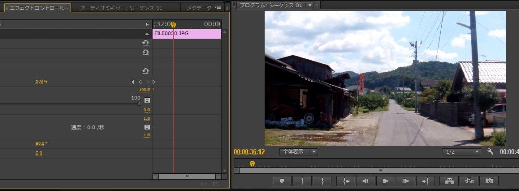
Task: Open the Effect Controls panel menu
Action: (218, 7)
